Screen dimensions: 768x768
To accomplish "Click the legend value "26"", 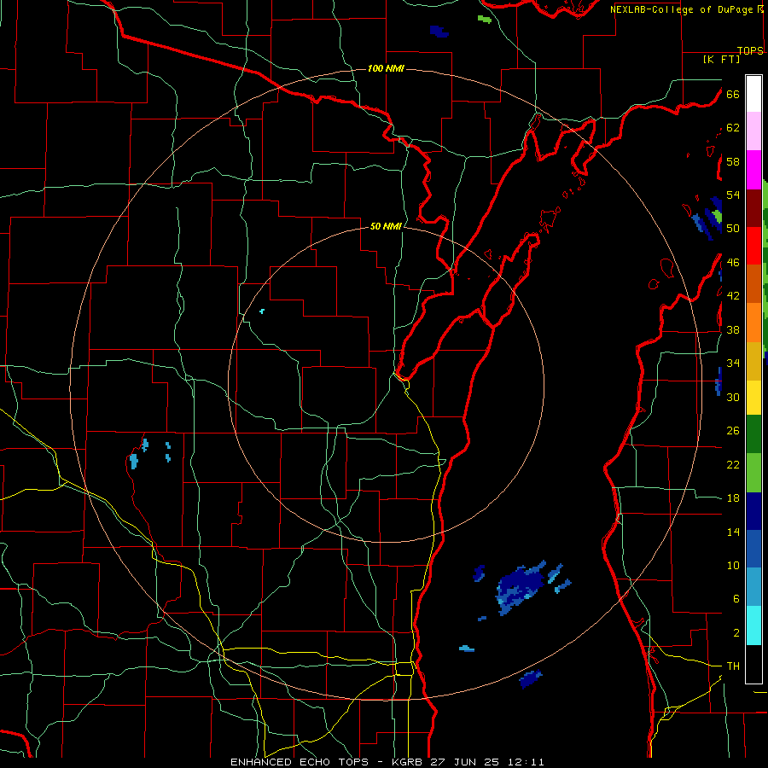I will point(733,431).
